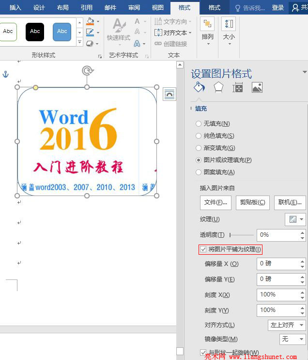The width and height of the screenshot is (308, 360).
Task: Open Shape Fill dropdown arrow
Action: pyautogui.click(x=98, y=21)
